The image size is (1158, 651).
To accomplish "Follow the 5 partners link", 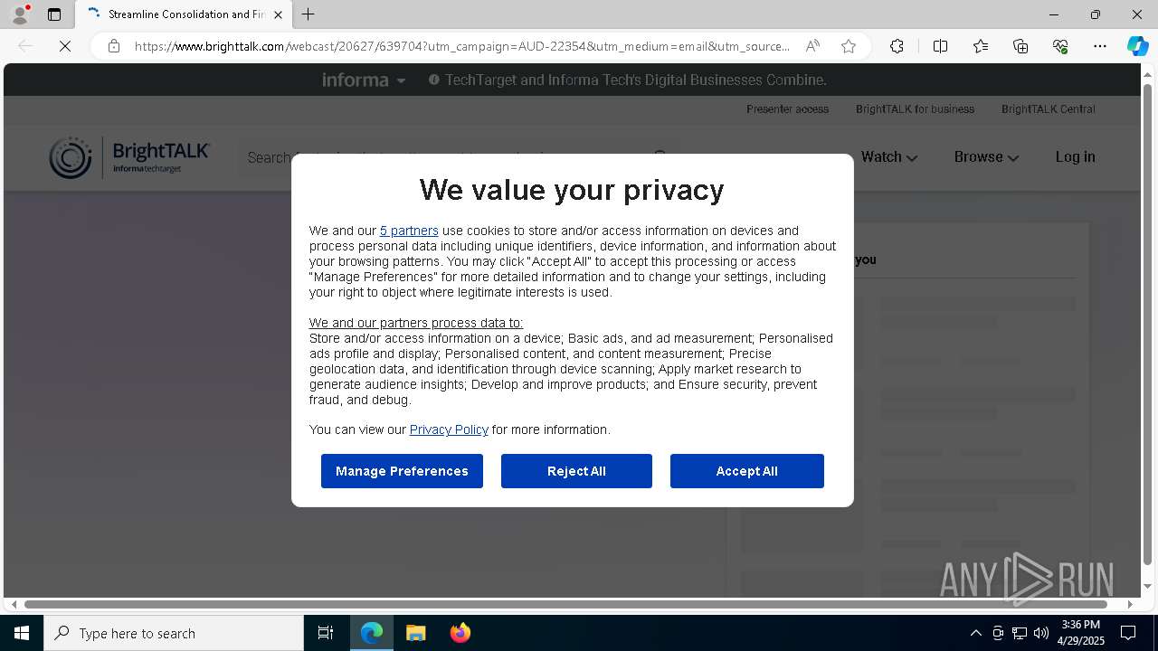I will tap(409, 231).
